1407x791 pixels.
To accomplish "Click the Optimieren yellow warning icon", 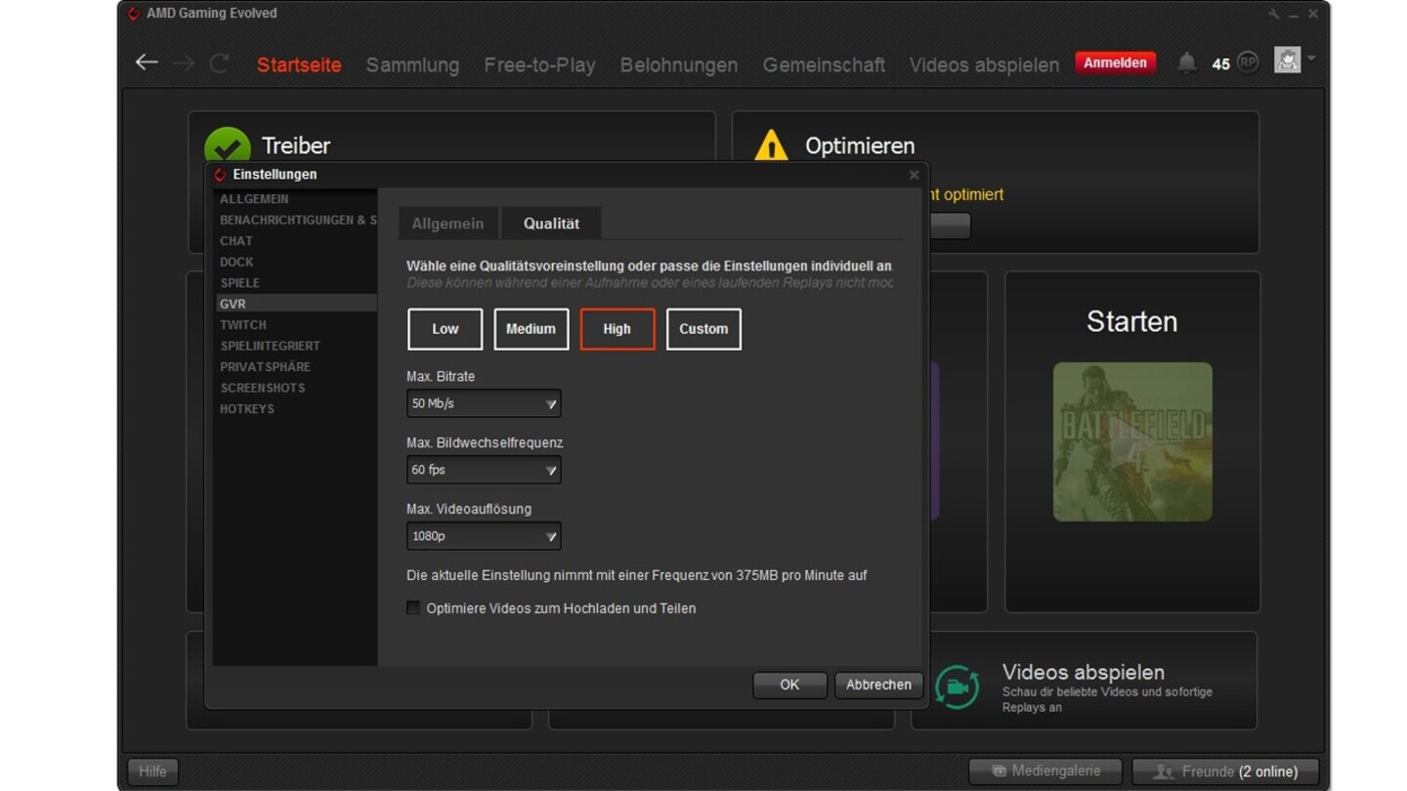I will tap(771, 146).
